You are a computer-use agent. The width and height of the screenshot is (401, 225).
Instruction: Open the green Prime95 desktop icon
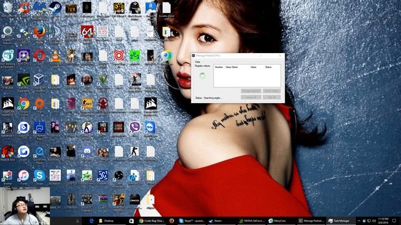[x=135, y=56]
